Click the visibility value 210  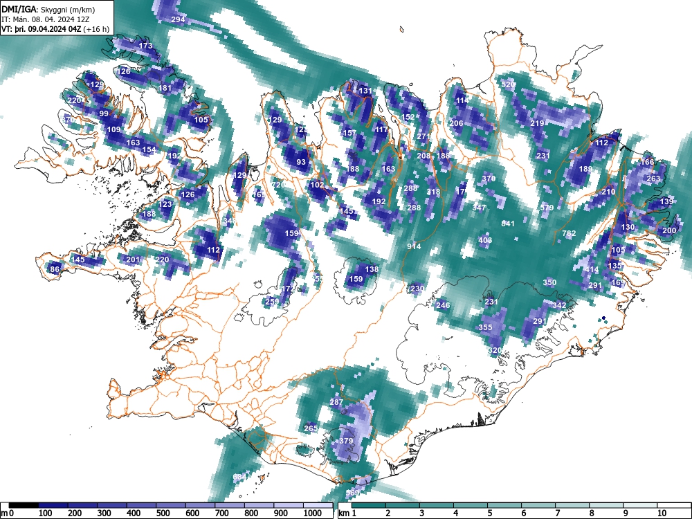608,192
